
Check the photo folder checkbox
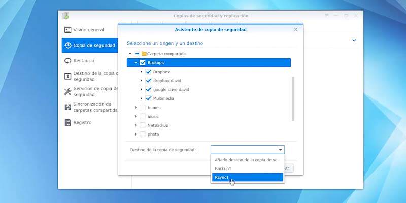143,134
